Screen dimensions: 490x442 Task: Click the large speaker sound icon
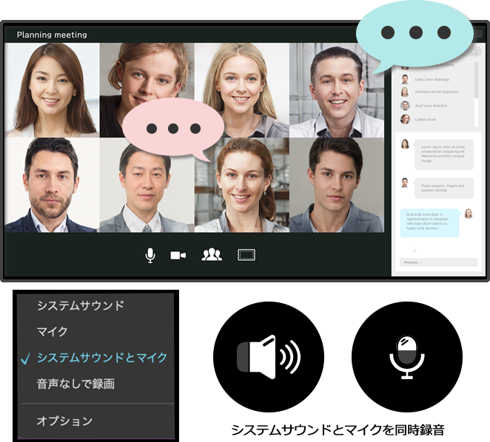coord(269,357)
